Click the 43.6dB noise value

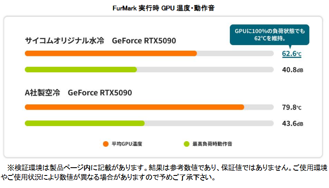click(x=292, y=124)
